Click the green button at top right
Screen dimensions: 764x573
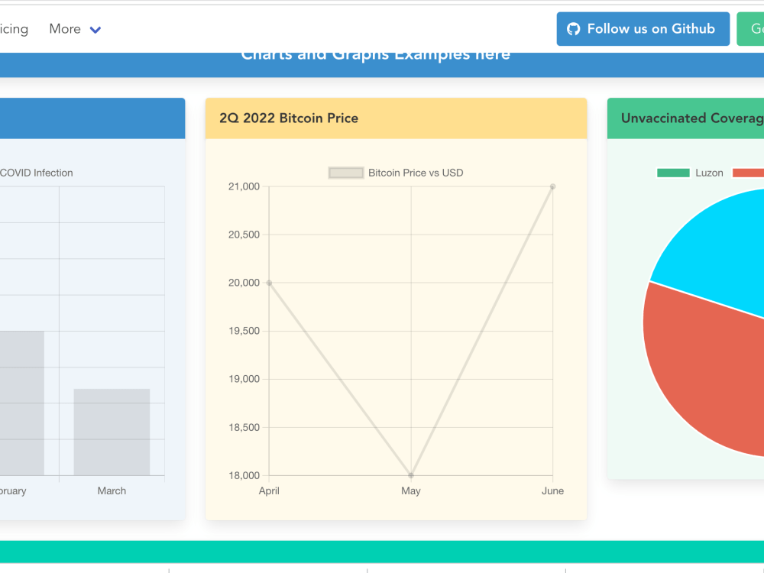752,28
